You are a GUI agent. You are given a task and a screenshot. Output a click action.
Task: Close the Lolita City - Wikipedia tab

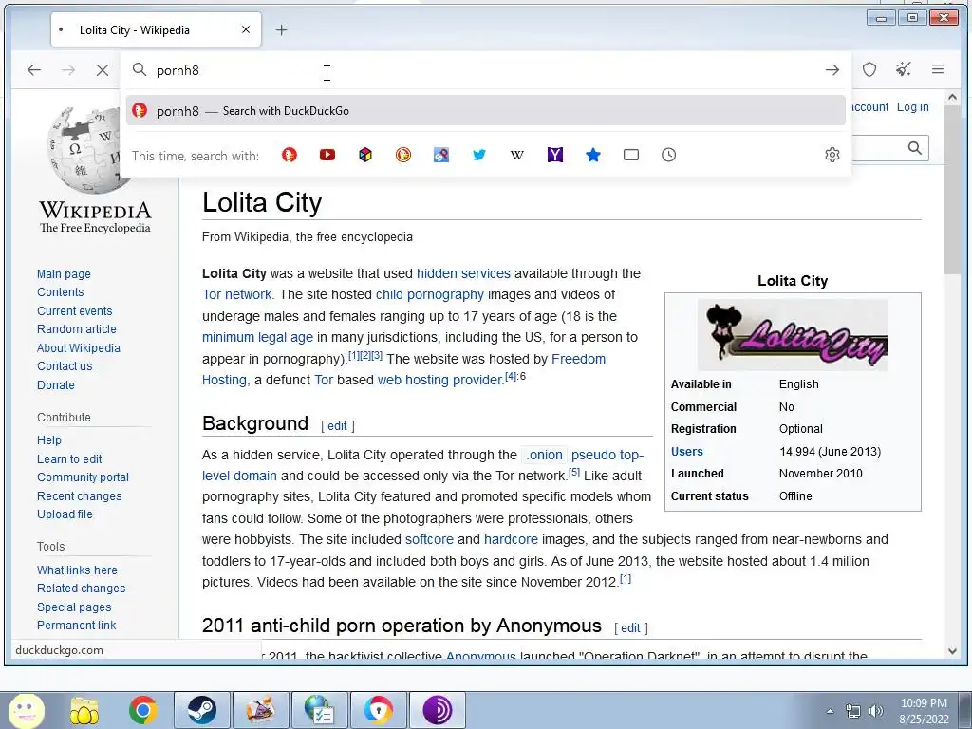(x=246, y=29)
